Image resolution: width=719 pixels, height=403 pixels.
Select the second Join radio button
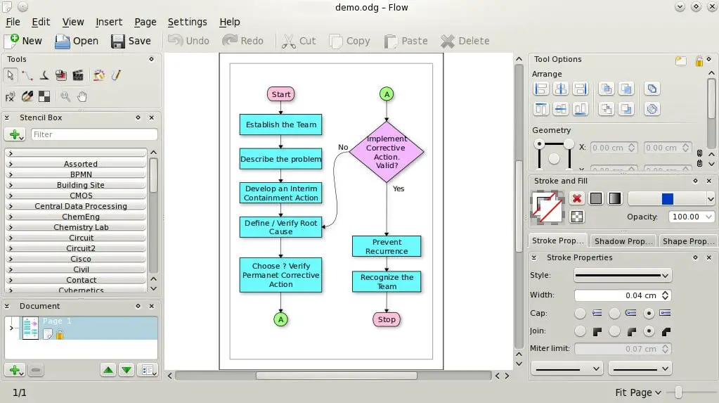[614, 331]
